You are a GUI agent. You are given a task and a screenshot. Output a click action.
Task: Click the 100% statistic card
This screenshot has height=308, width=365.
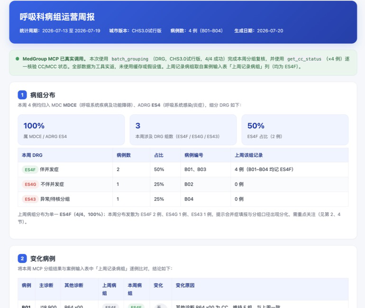[71, 129]
